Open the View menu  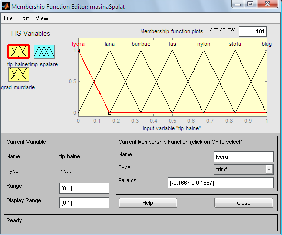(42, 18)
